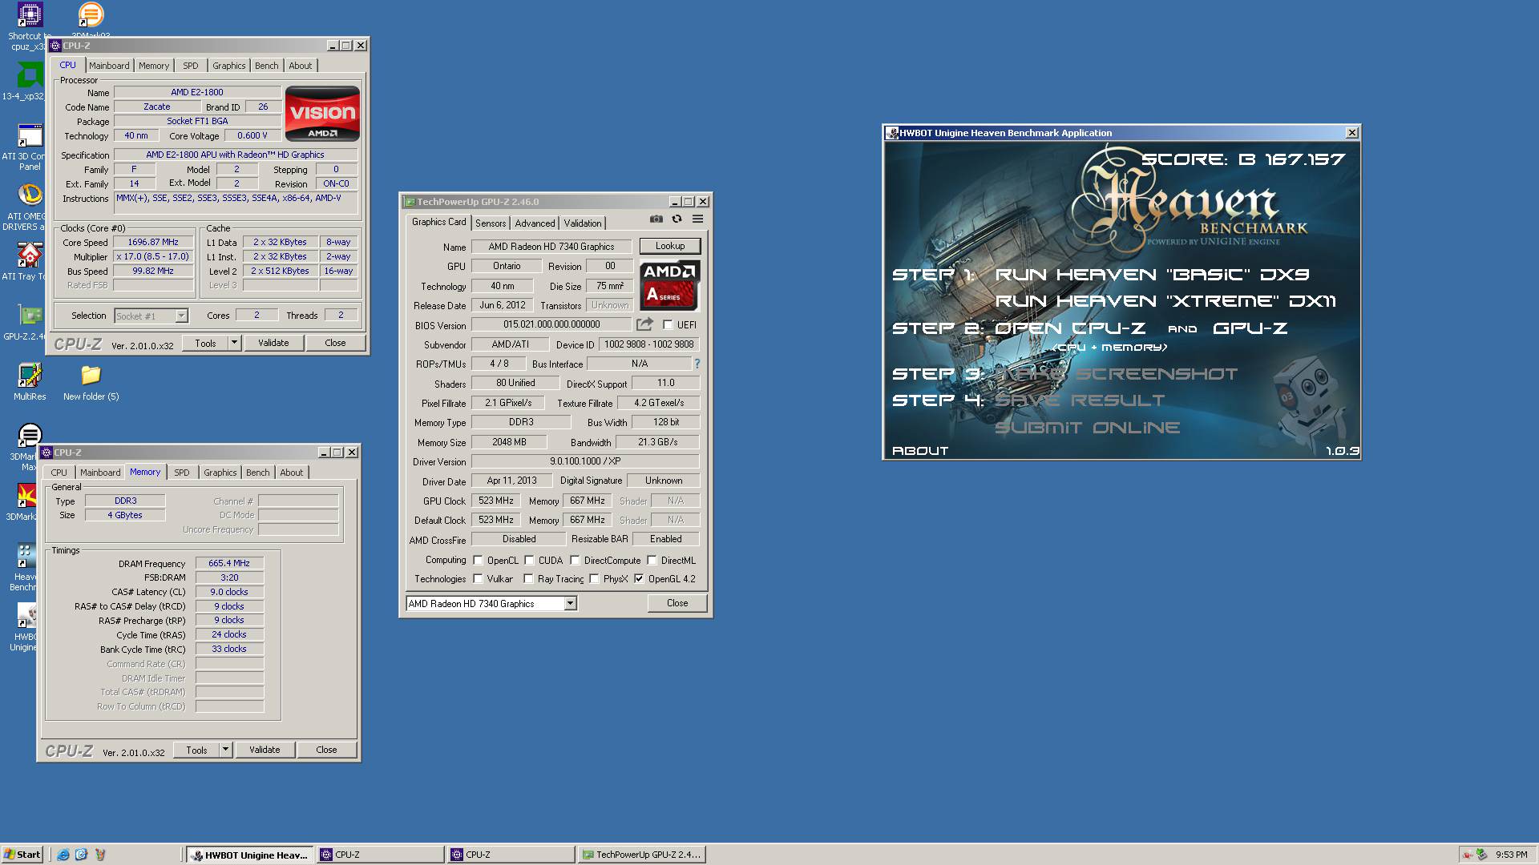1539x865 pixels.
Task: Toggle the DirectML checkbox
Action: tap(652, 561)
